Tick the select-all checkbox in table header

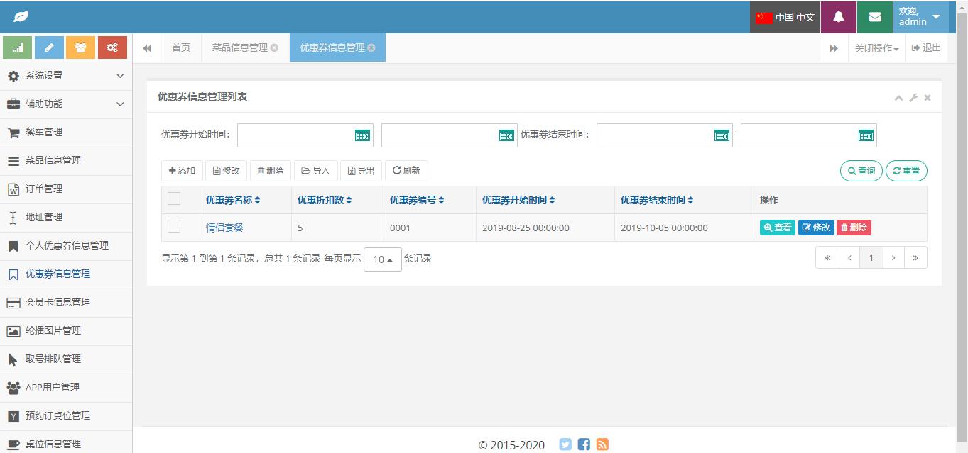click(174, 199)
